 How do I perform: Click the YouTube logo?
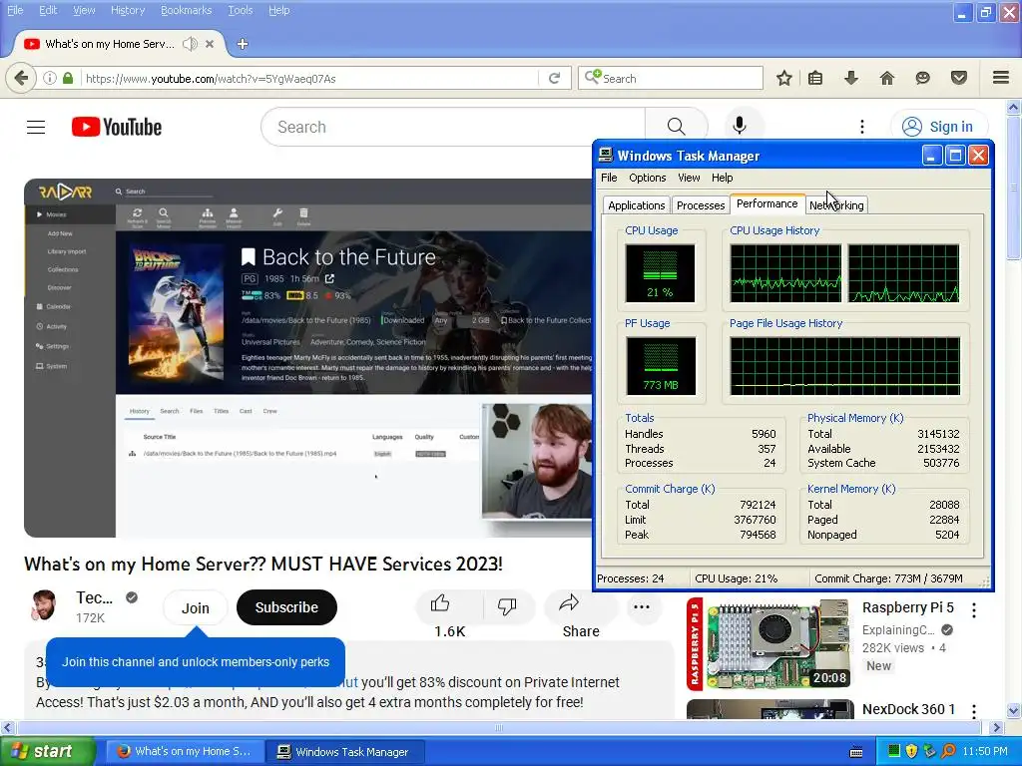click(x=117, y=127)
